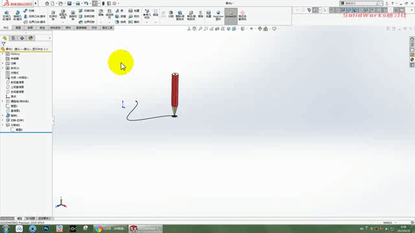Undo the last action with Undo arrow
The image size is (415, 233).
click(x=86, y=3)
